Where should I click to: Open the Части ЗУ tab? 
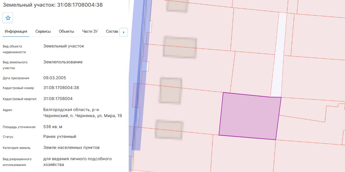[90, 32]
